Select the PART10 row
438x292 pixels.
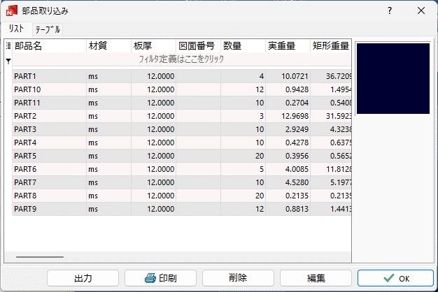(182, 89)
